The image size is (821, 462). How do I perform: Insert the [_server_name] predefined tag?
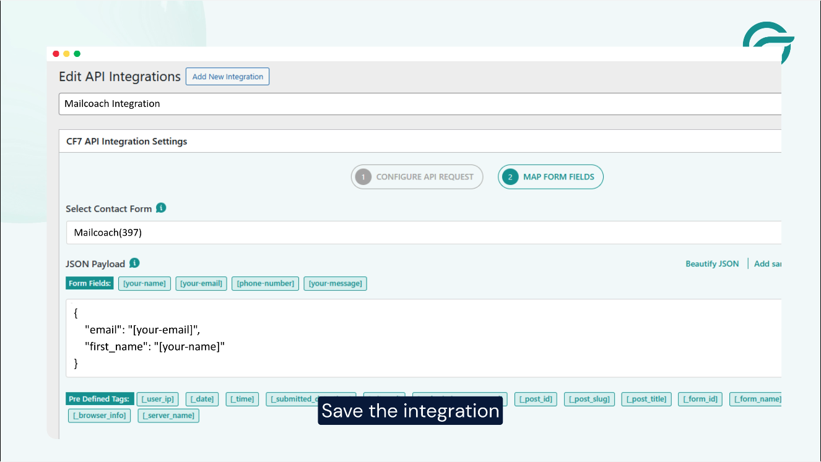168,415
